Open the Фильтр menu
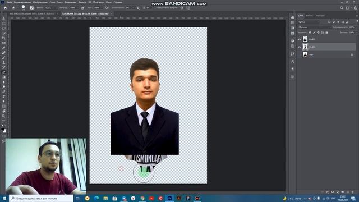Viewport: 359px width, 202px height. pos(82,2)
